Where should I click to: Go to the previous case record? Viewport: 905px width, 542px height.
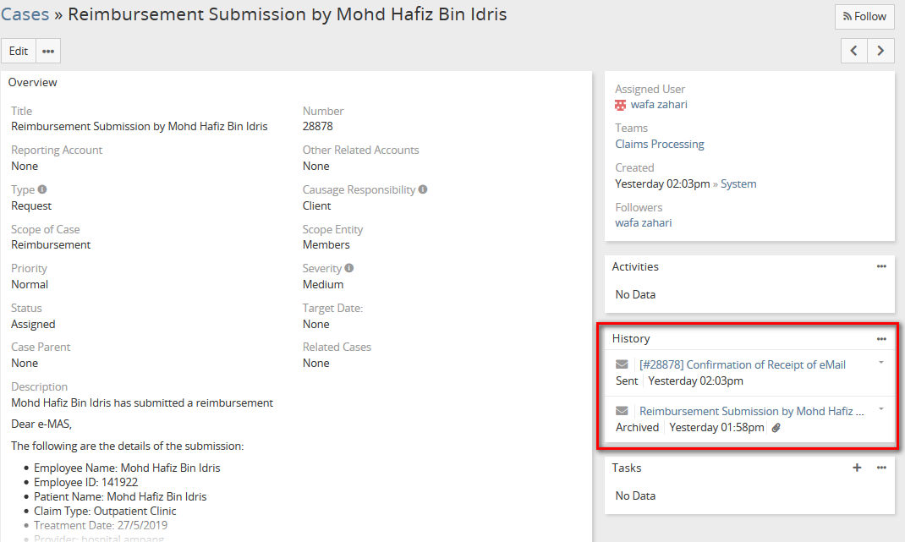tap(854, 51)
